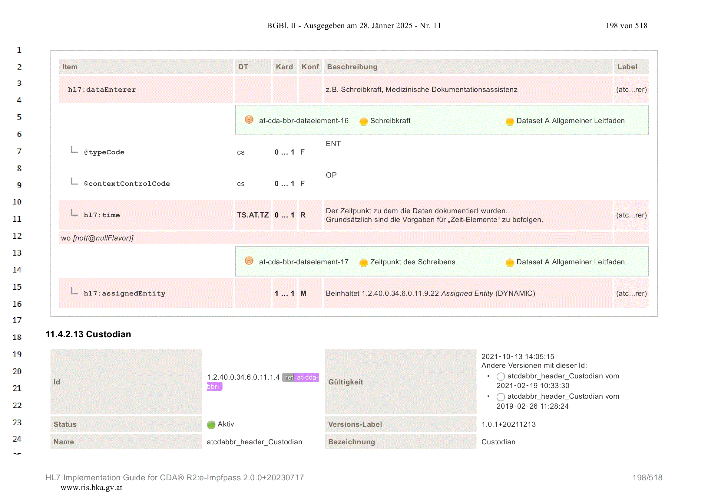The image size is (708, 500).
Task: Click the green Aktiv status indicator
Action: pyautogui.click(x=211, y=425)
